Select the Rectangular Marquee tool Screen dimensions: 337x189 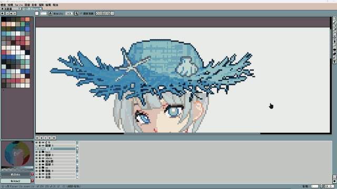[335, 18]
